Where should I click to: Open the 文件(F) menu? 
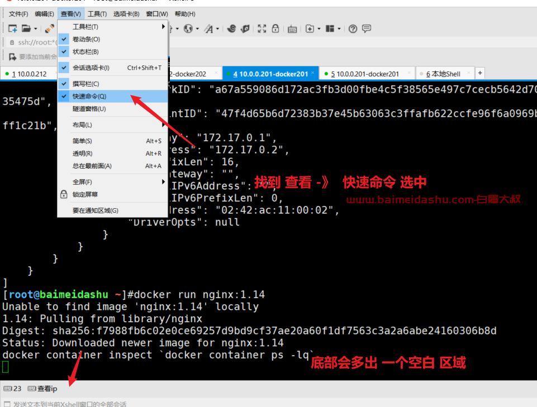18,14
